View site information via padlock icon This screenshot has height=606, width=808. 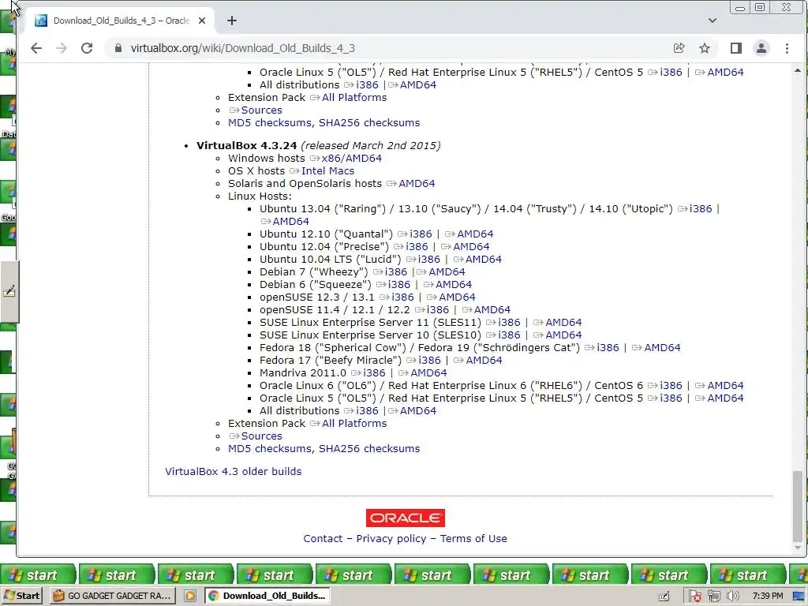118,48
